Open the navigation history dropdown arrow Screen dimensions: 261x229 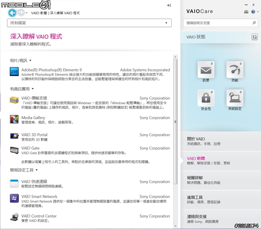click(x=27, y=13)
